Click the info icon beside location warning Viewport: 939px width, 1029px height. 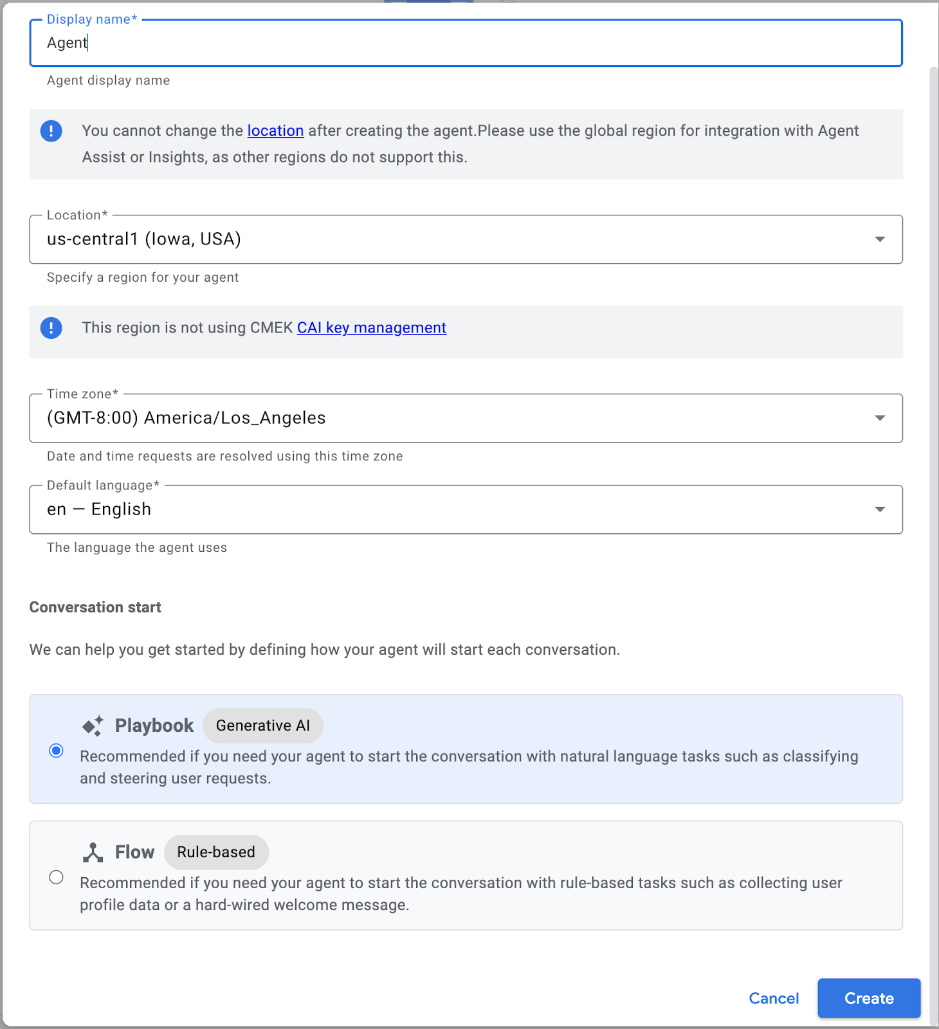tap(51, 131)
